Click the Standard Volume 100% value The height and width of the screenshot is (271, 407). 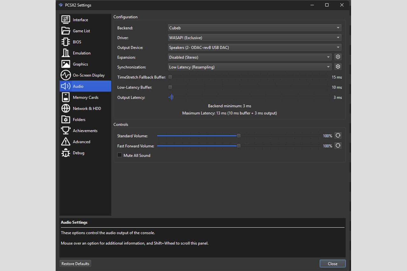(x=328, y=136)
